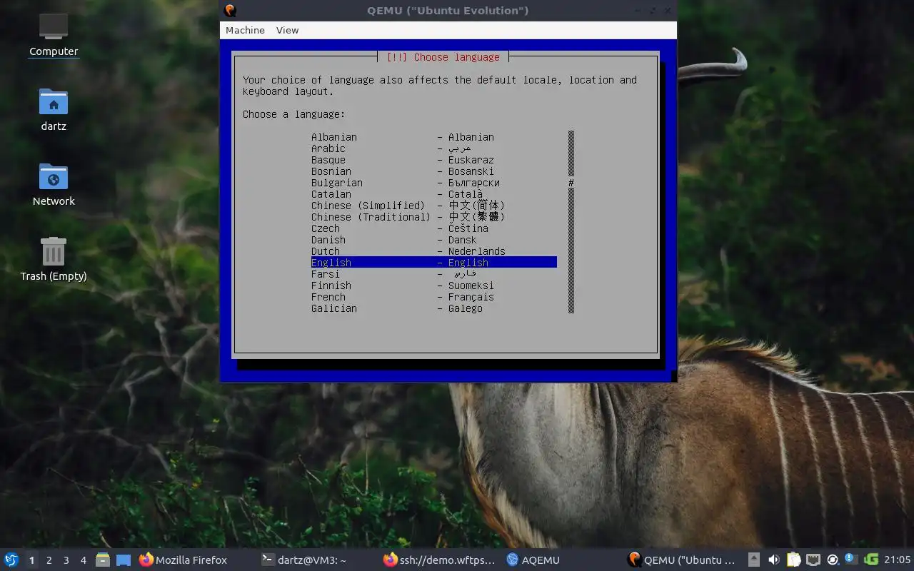
Task: Open the green G tray icon
Action: 870,560
